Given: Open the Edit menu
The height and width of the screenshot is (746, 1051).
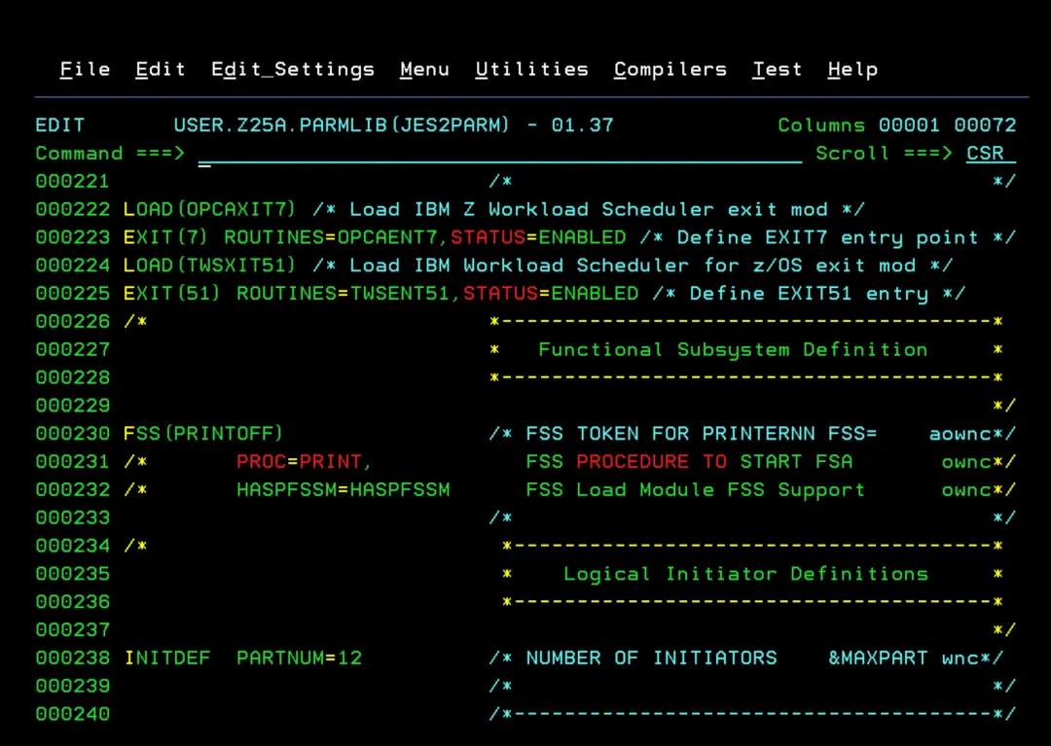Looking at the screenshot, I should (161, 70).
